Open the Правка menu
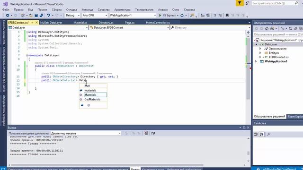Viewport: 303px width, 170px height. click(18, 9)
